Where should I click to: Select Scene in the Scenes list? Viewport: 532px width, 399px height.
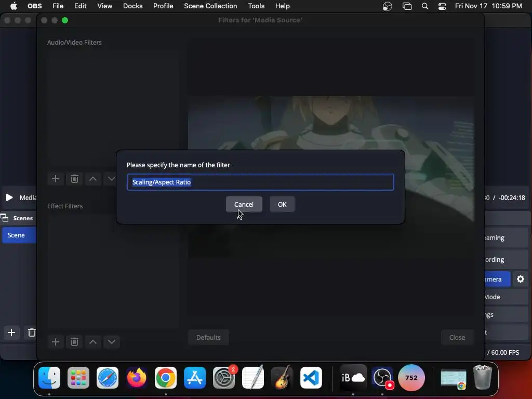pos(19,235)
